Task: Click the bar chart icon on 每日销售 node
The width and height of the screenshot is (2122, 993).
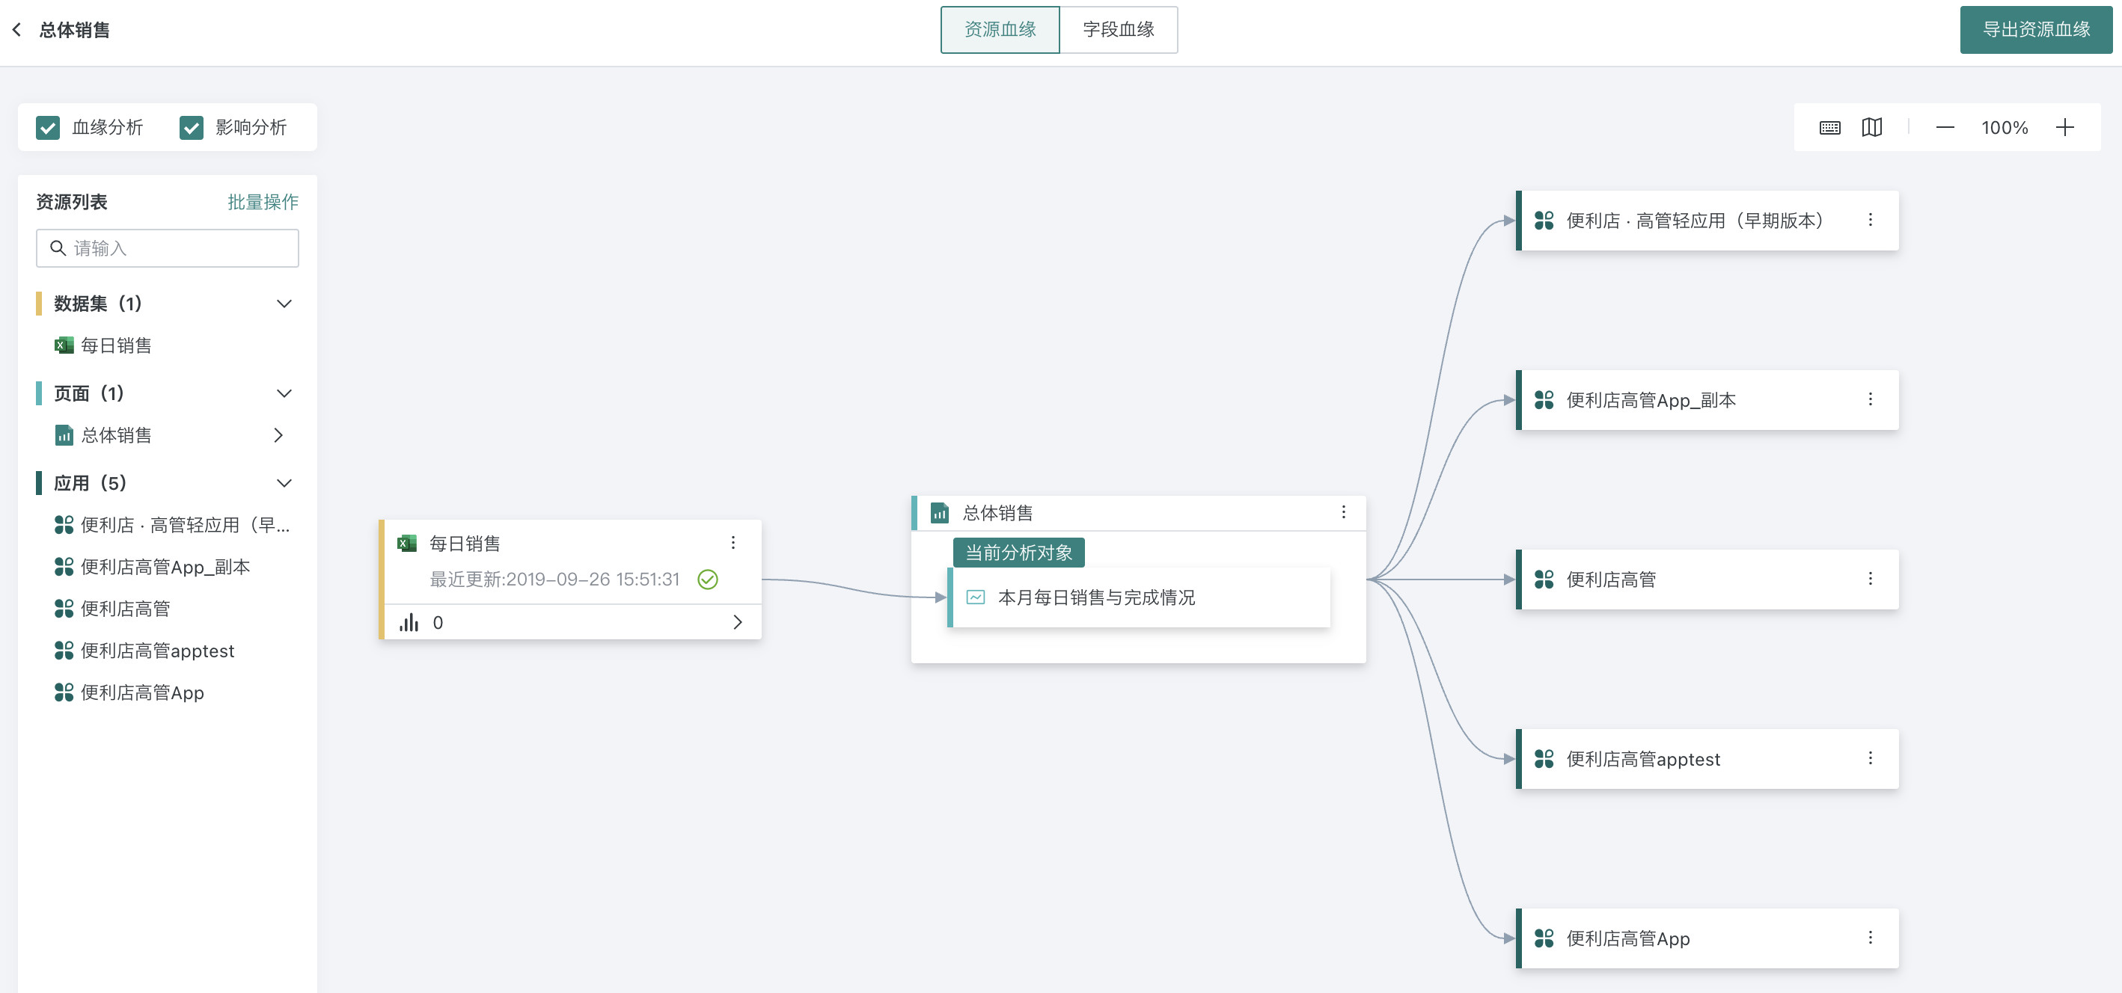Action: 409,622
